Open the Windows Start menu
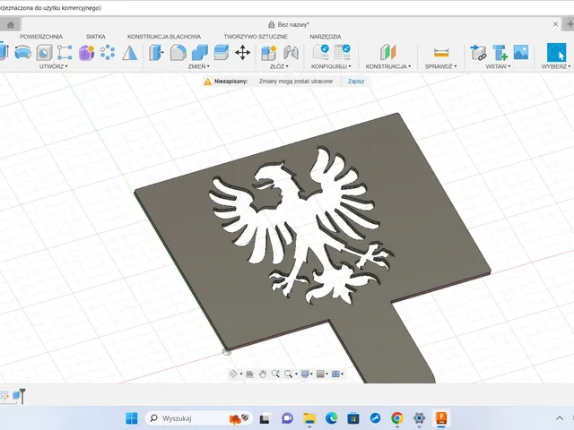 pyautogui.click(x=132, y=418)
